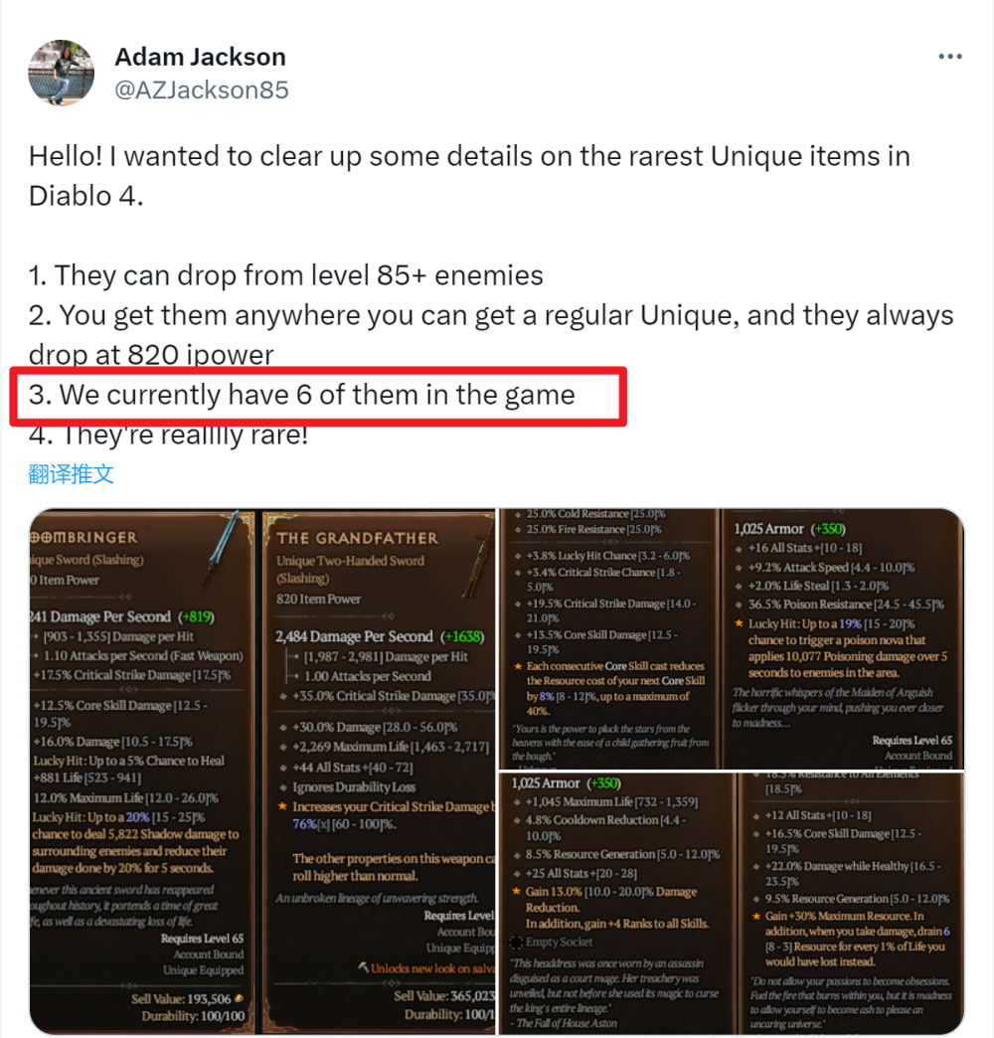Open the tweet's three-dot more options menu
The image size is (994, 1038).
[x=949, y=57]
